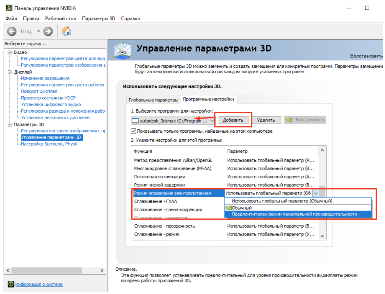Collapse the Дисплей tree node
The height and width of the screenshot is (294, 385).
tap(10, 72)
